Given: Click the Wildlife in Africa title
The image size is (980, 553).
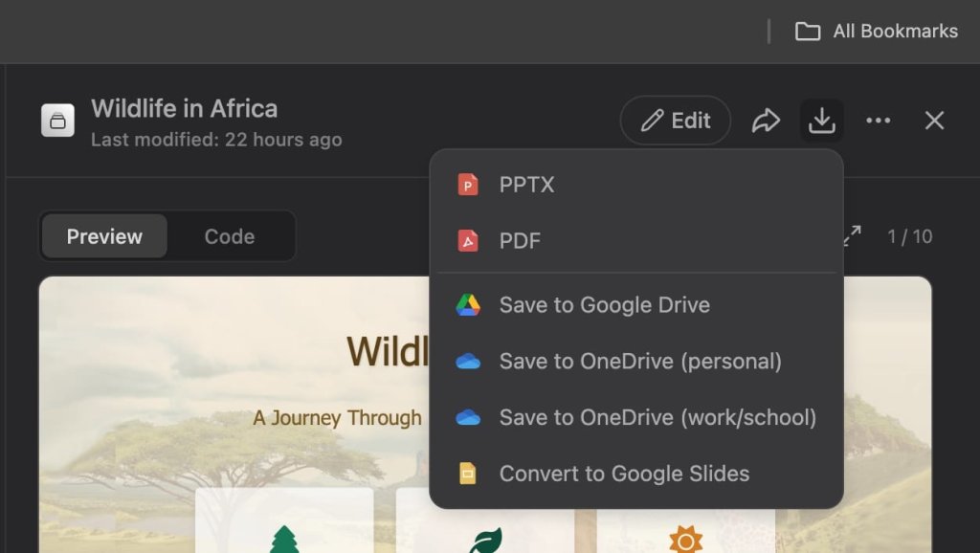Looking at the screenshot, I should [184, 109].
